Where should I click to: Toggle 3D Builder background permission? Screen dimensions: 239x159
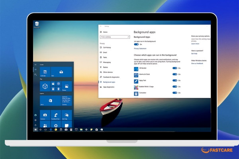(x=175, y=68)
